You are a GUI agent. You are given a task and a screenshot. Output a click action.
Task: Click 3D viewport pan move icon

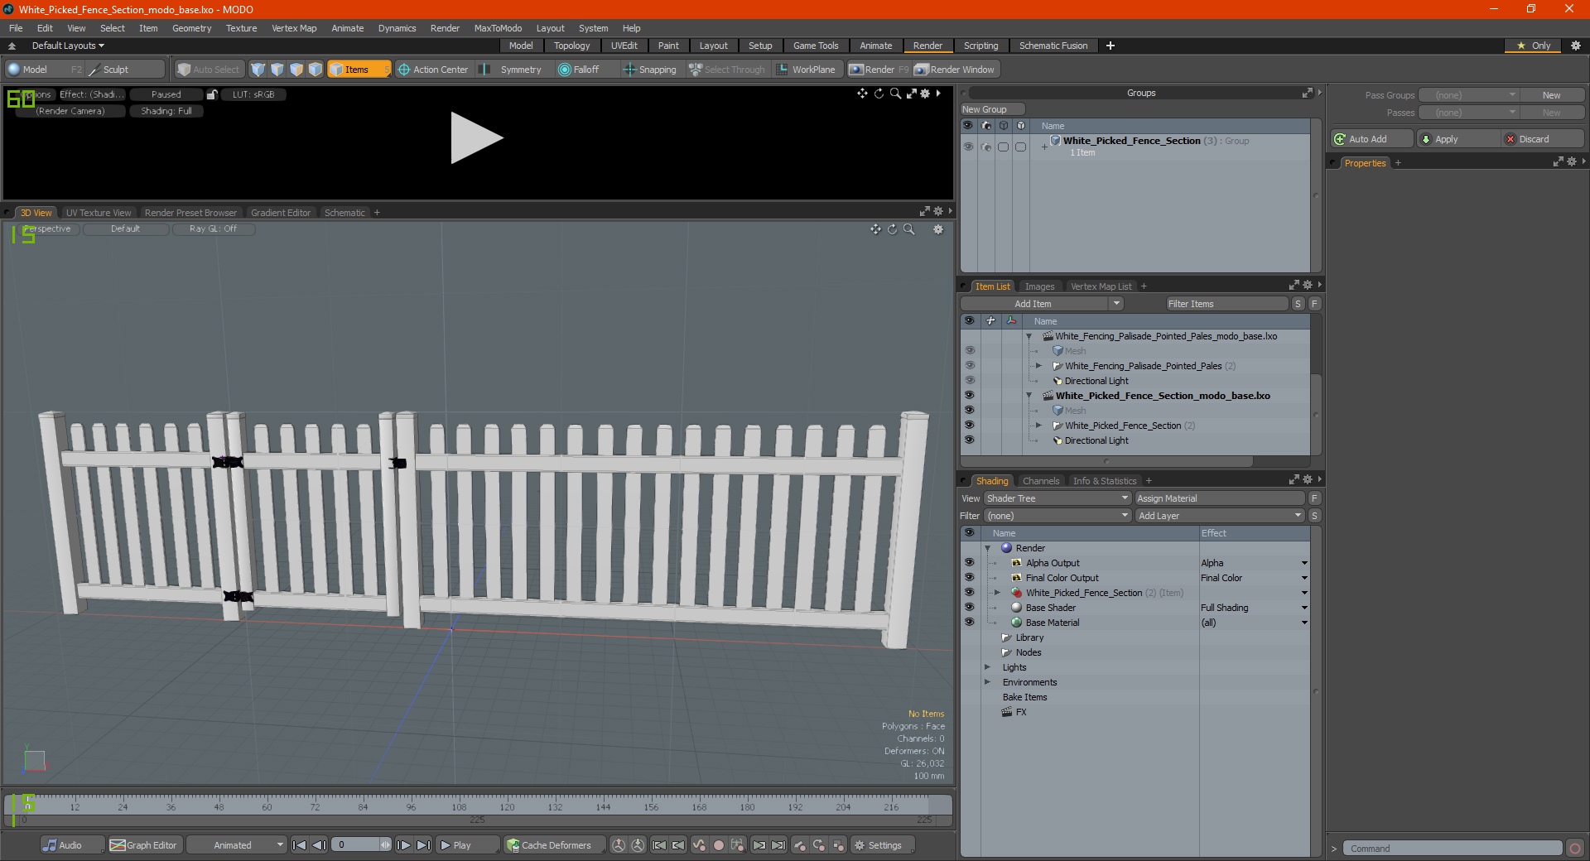[875, 229]
